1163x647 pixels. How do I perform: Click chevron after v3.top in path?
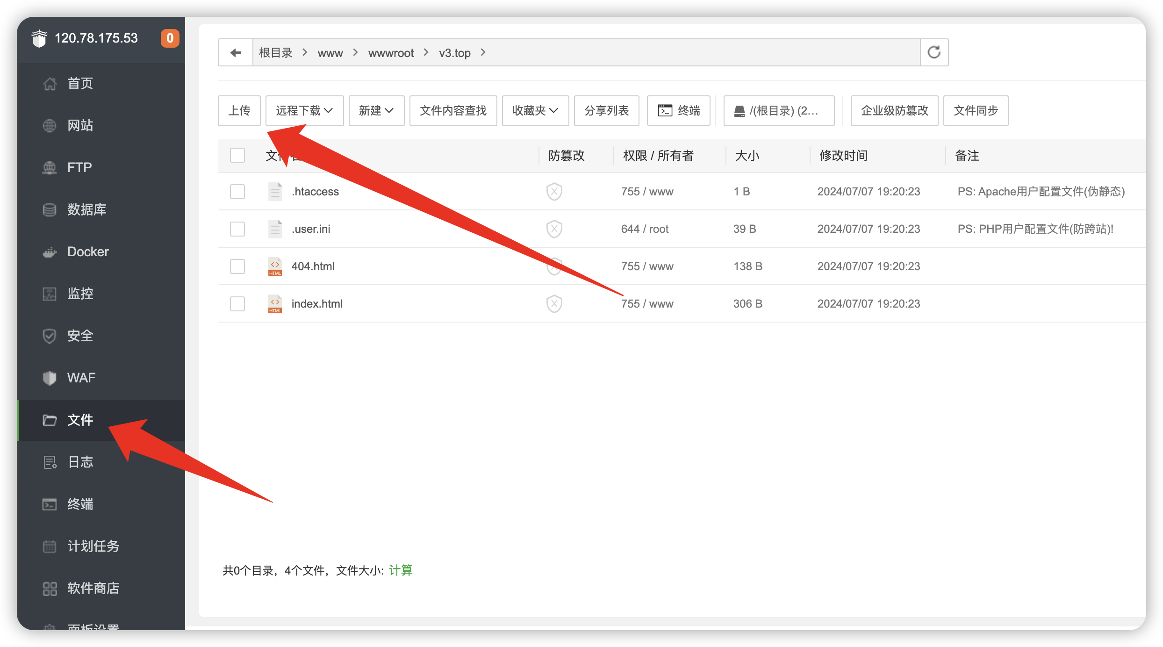[483, 52]
